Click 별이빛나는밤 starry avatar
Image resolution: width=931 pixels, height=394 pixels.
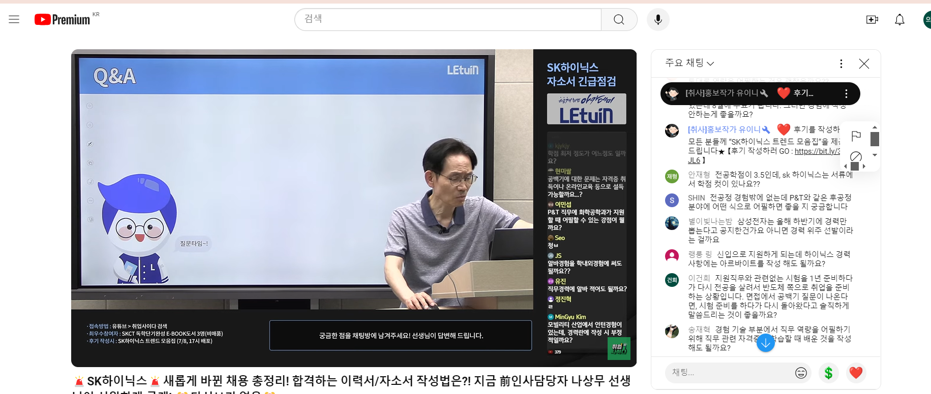(672, 223)
